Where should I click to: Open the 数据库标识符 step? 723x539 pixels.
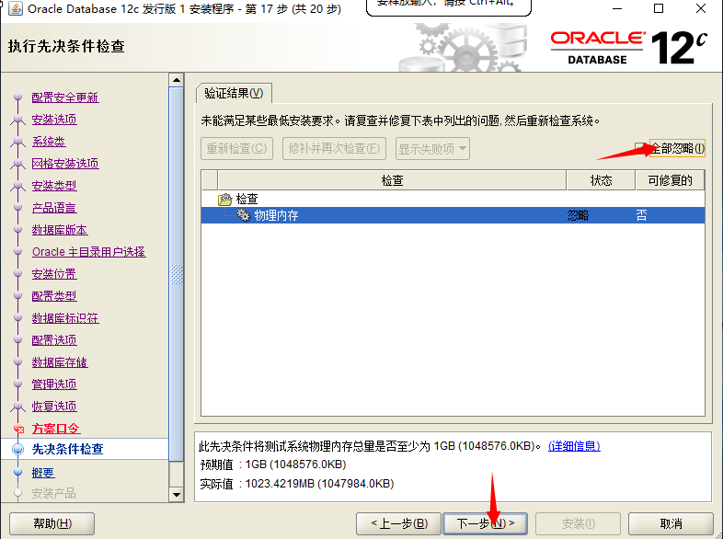(65, 318)
